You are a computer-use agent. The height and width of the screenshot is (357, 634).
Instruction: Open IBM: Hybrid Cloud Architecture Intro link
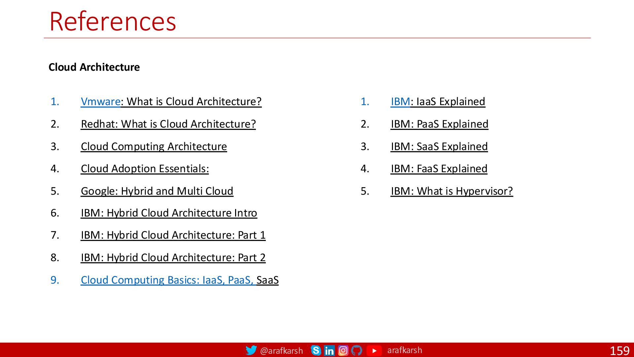(169, 213)
